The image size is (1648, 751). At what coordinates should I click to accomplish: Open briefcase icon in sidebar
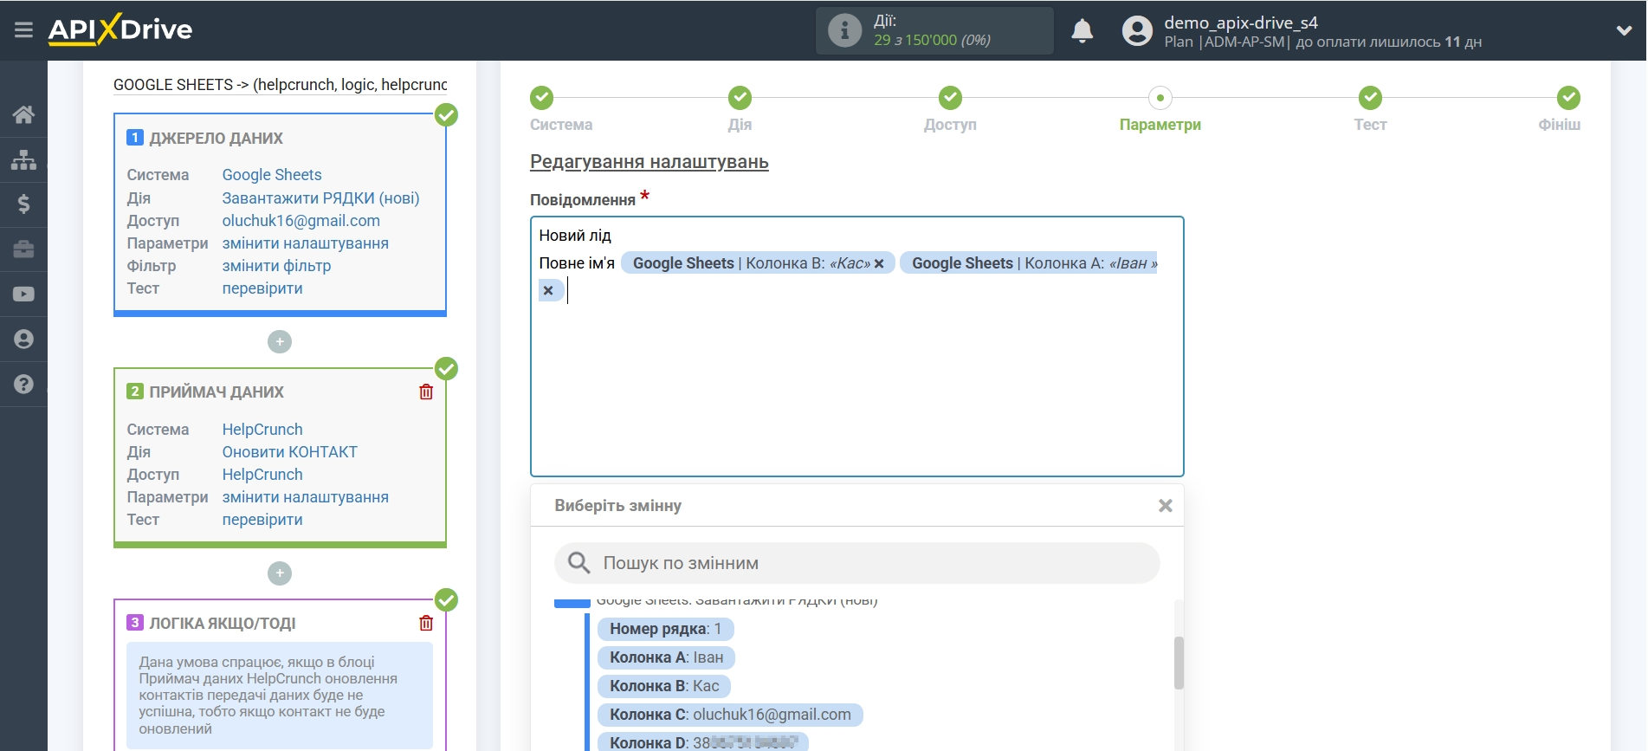pyautogui.click(x=23, y=249)
